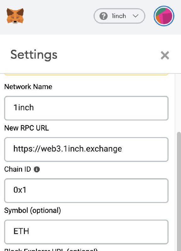
Task: Open the colorful account avatar menu
Action: point(164,16)
